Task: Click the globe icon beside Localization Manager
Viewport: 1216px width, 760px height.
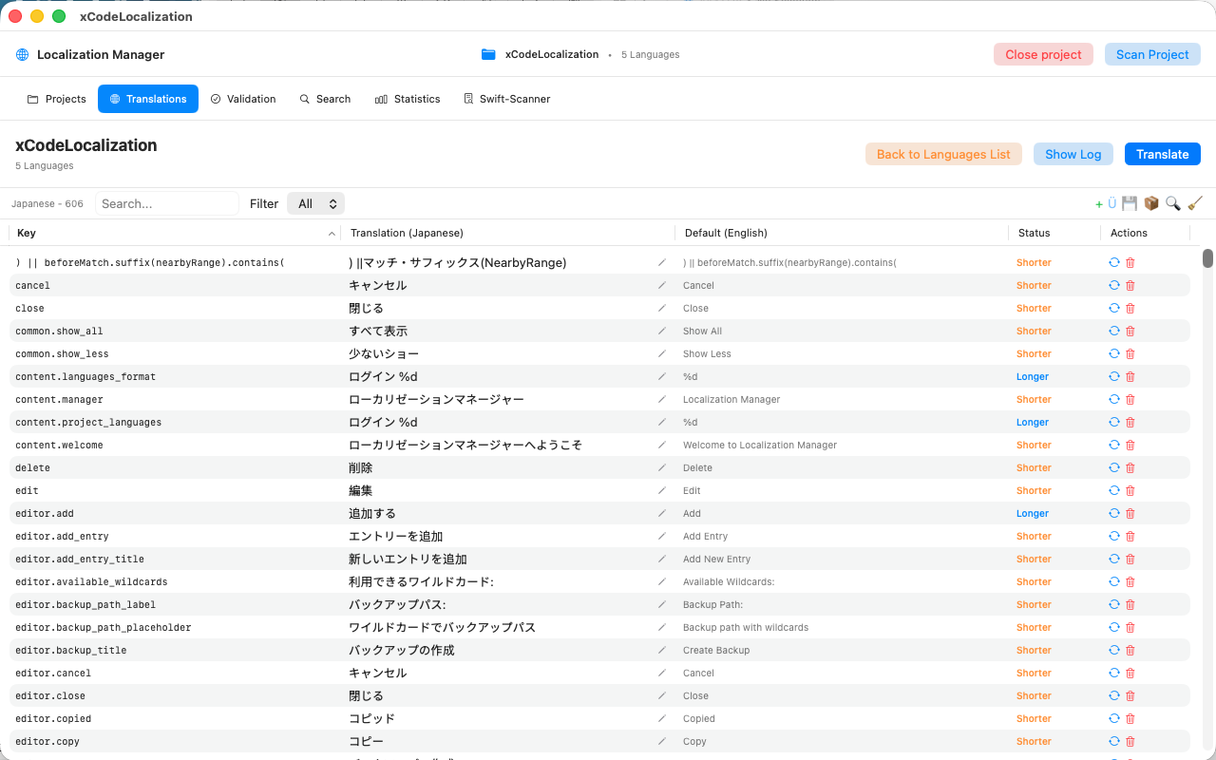Action: coord(21,54)
